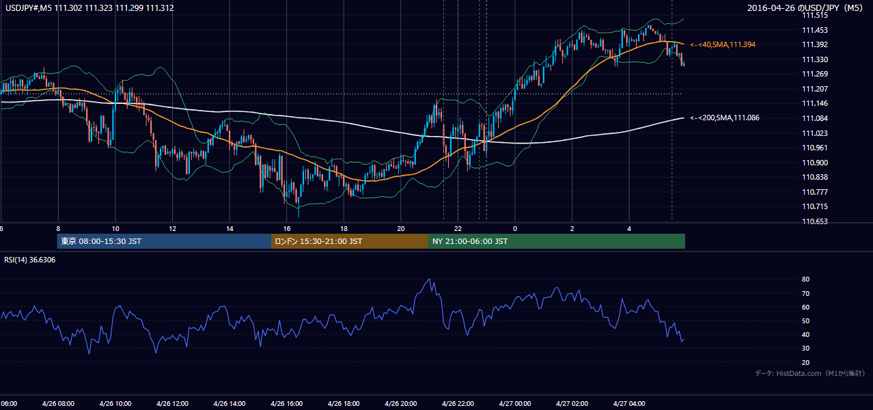Click the 4/26 18:00 time axis label
Screen dimensions: 873x410
(343, 403)
